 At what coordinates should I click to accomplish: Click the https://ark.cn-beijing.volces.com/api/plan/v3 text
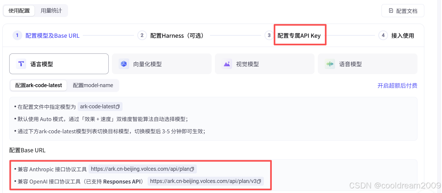(203, 181)
